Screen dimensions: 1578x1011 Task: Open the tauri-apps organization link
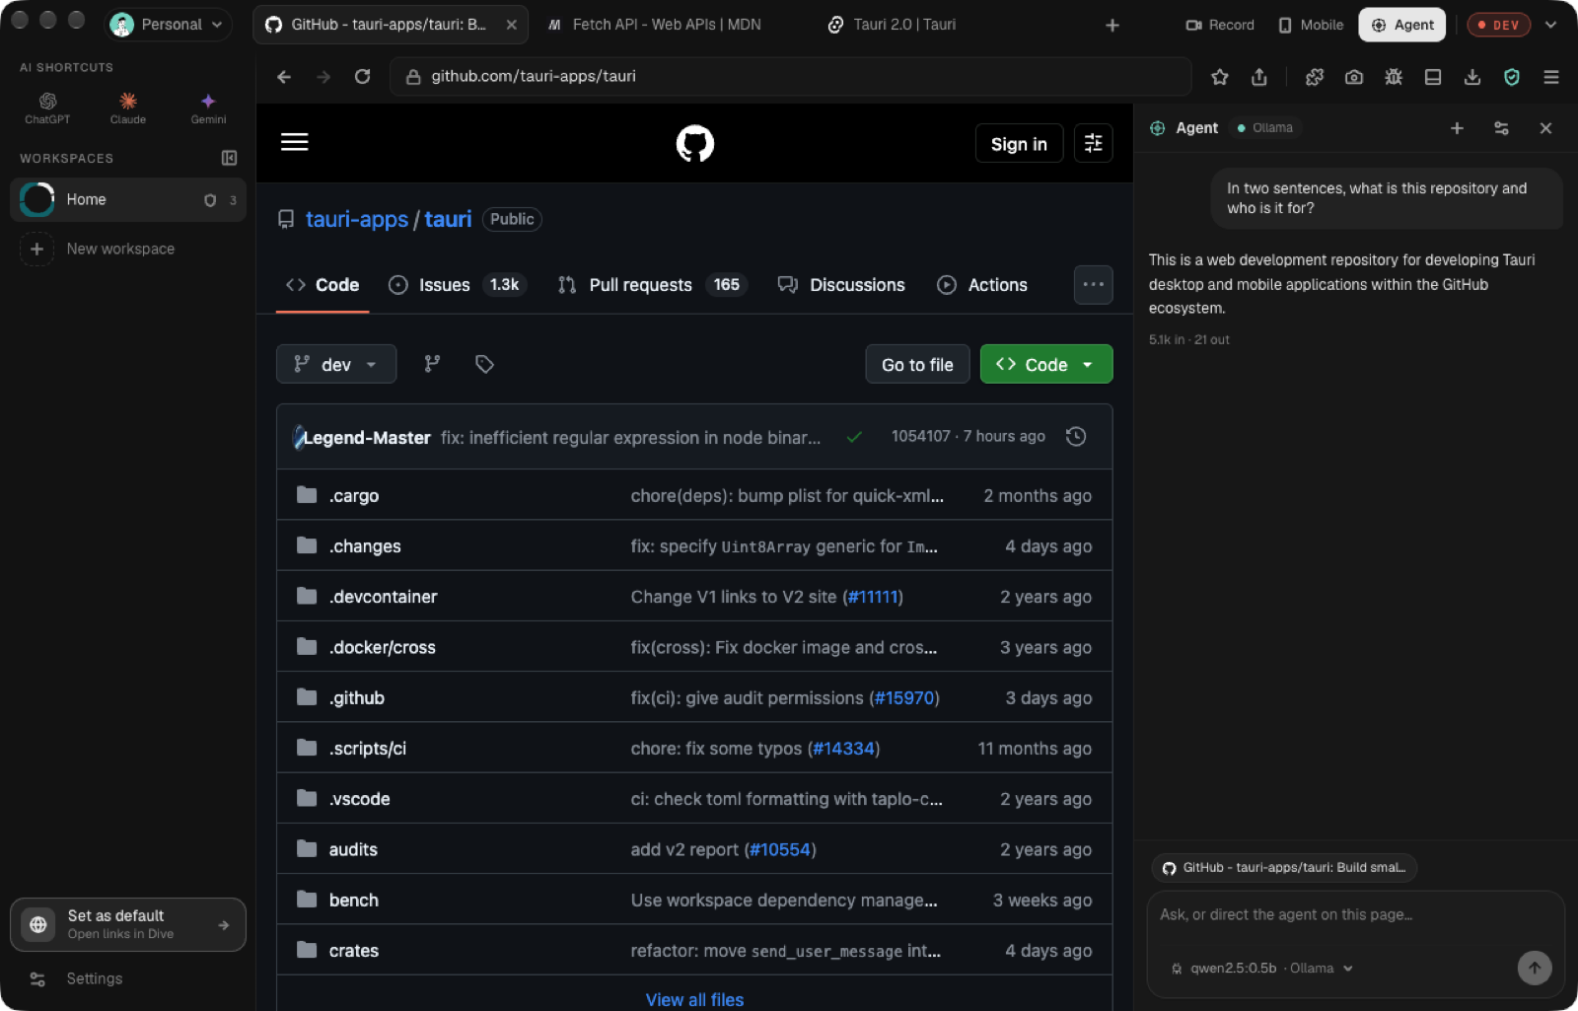click(x=357, y=219)
